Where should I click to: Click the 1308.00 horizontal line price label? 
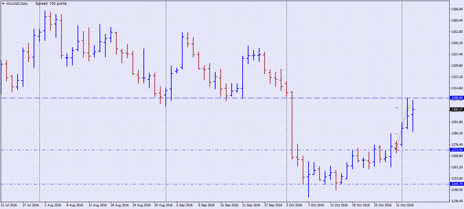[x=456, y=97]
